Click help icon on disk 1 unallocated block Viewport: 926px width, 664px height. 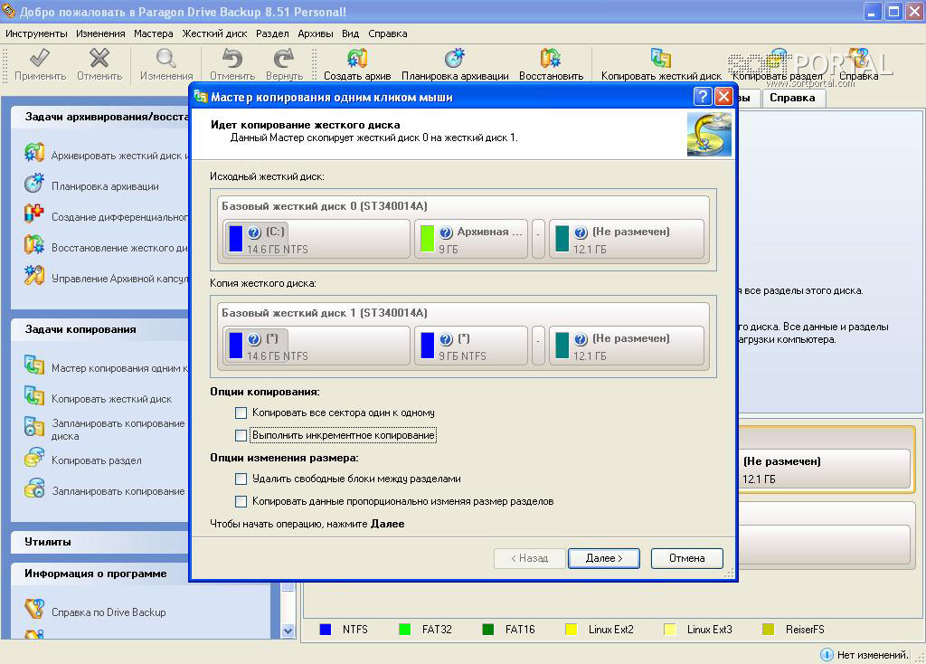[x=581, y=339]
